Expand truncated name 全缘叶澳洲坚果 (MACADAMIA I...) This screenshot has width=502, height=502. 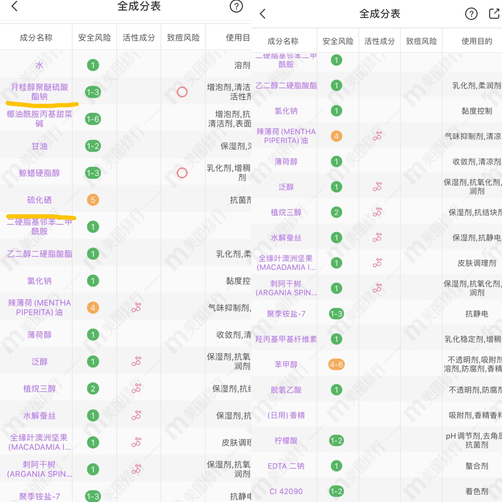tap(285, 262)
